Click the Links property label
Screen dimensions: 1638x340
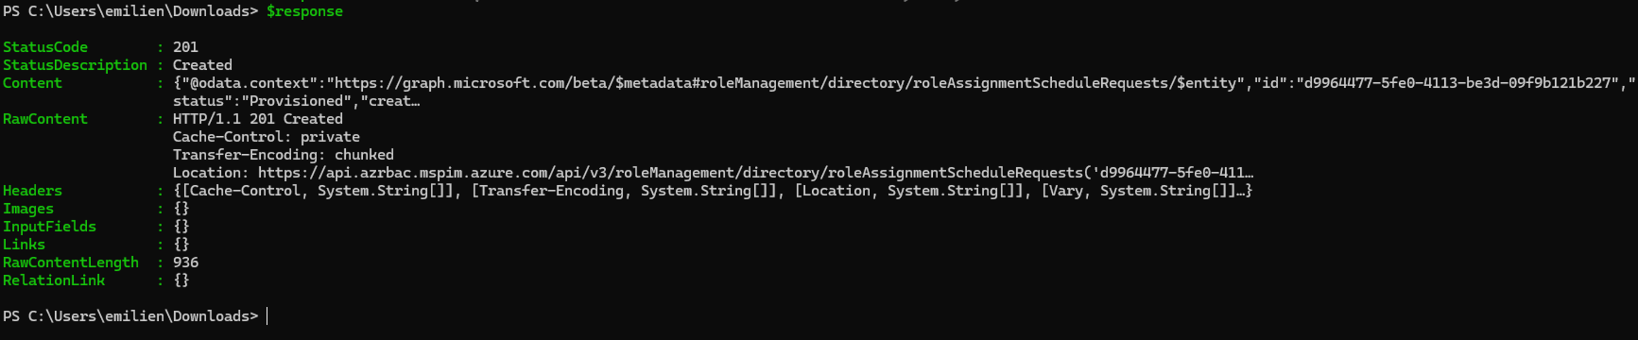[x=24, y=244]
